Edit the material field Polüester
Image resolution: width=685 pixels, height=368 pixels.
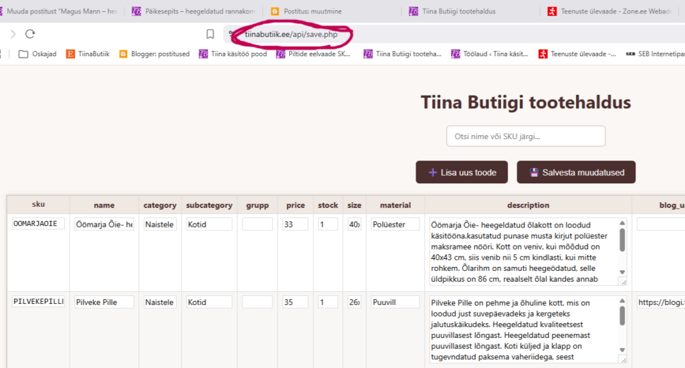(395, 224)
